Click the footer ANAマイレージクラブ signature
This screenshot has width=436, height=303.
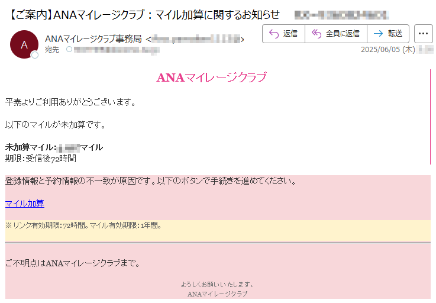pos(217,294)
